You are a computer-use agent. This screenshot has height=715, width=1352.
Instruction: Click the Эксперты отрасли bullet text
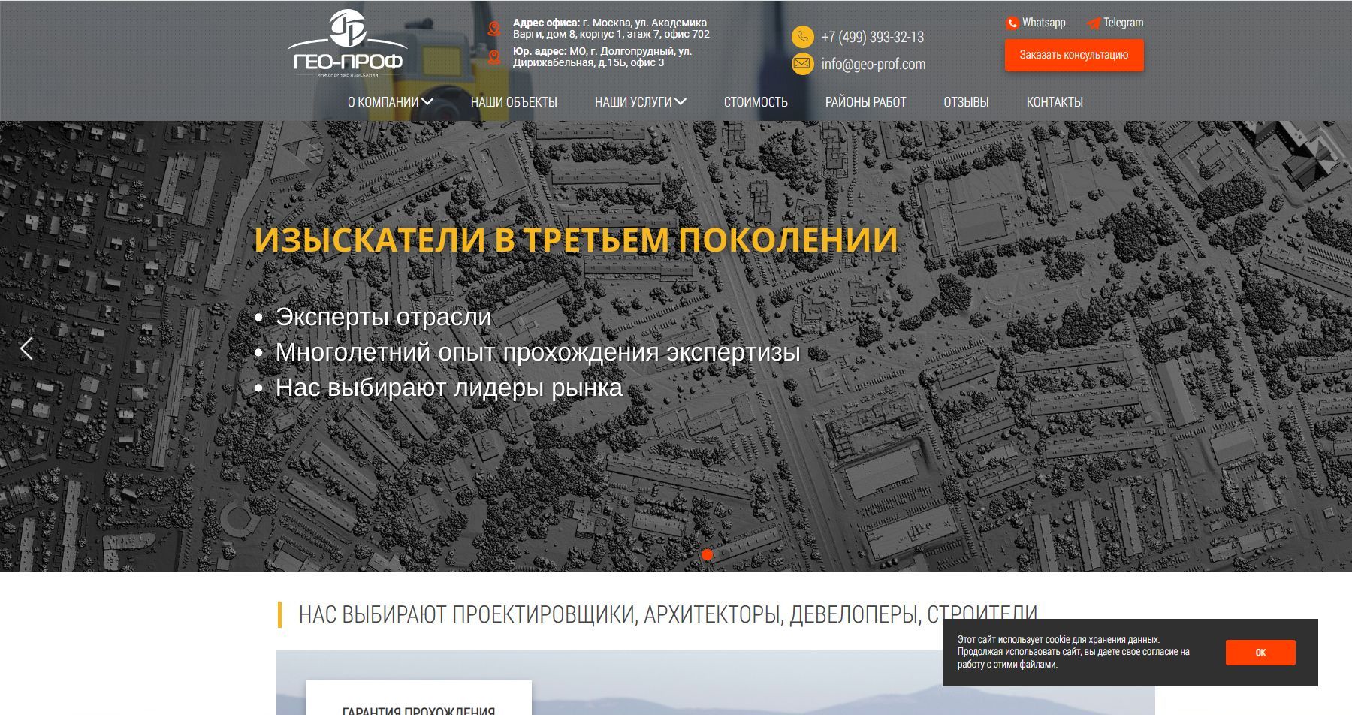tap(383, 317)
